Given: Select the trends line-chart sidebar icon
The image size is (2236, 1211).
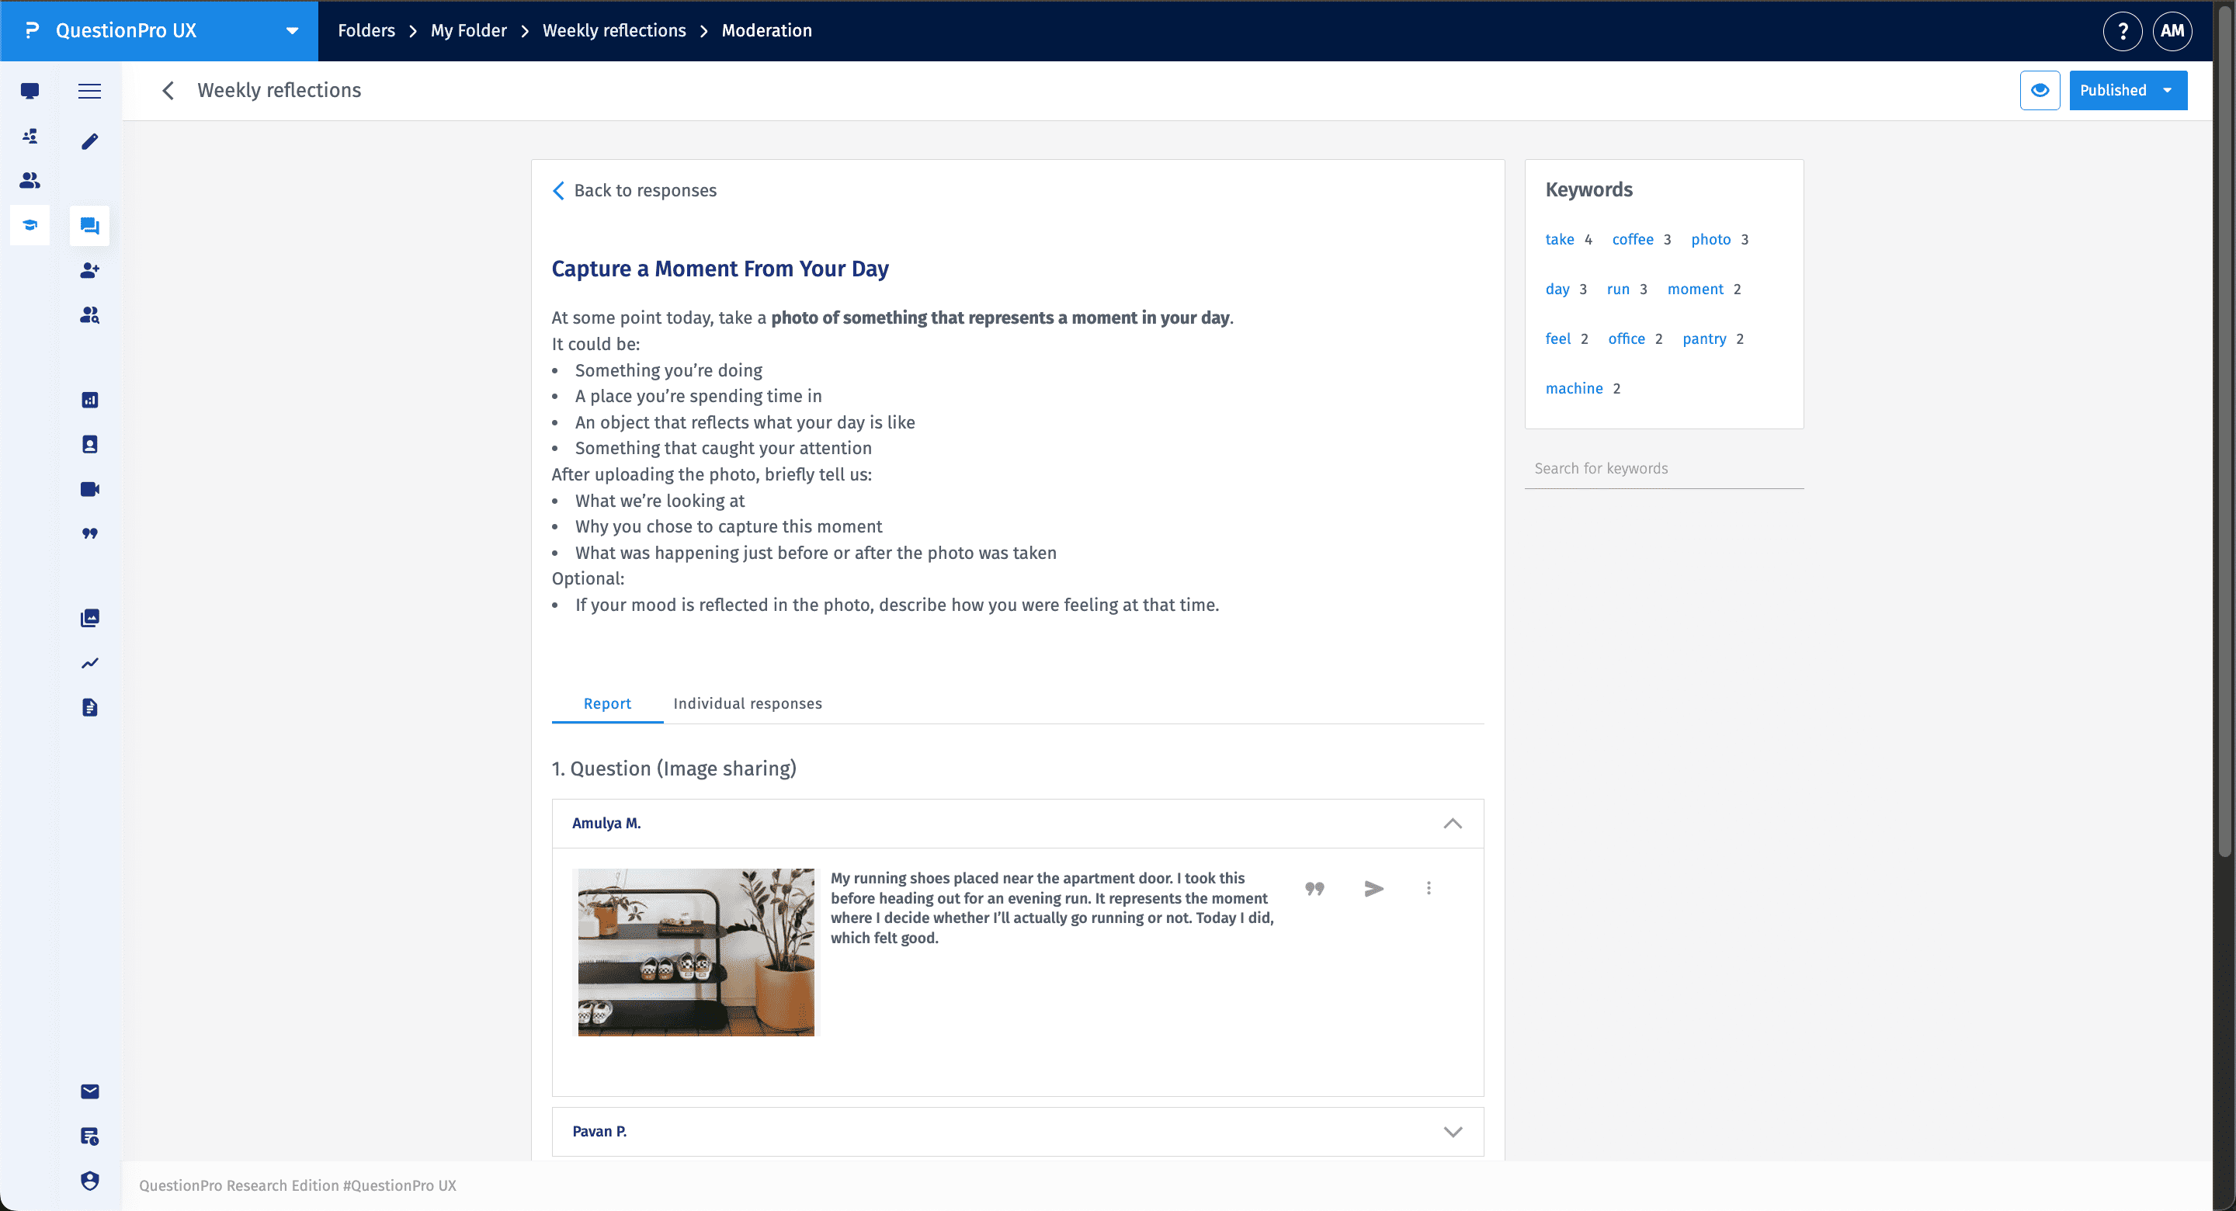Looking at the screenshot, I should tap(89, 662).
